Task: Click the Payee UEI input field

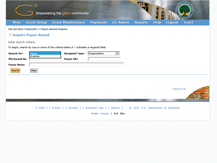Action: tap(104, 59)
